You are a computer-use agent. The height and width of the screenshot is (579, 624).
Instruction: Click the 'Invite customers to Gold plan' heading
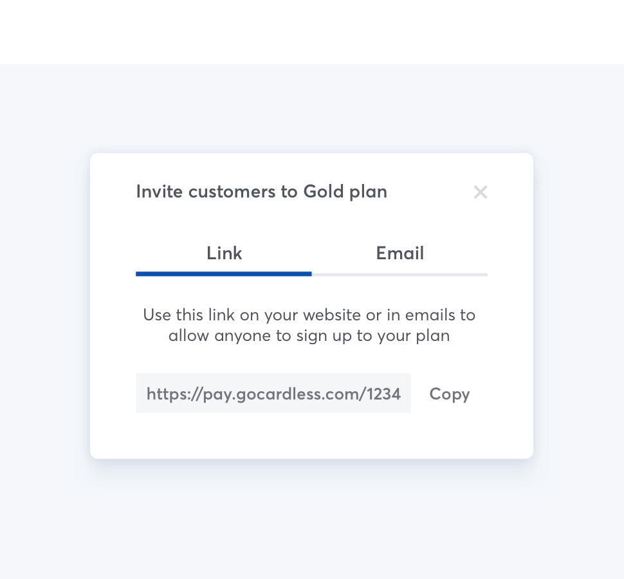pyautogui.click(x=261, y=192)
